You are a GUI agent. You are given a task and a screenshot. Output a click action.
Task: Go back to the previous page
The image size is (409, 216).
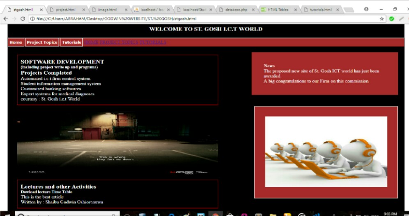click(x=5, y=19)
